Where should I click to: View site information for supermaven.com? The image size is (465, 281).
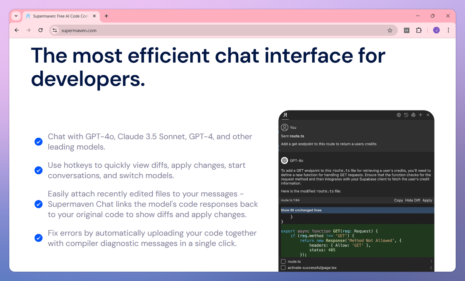click(x=55, y=30)
